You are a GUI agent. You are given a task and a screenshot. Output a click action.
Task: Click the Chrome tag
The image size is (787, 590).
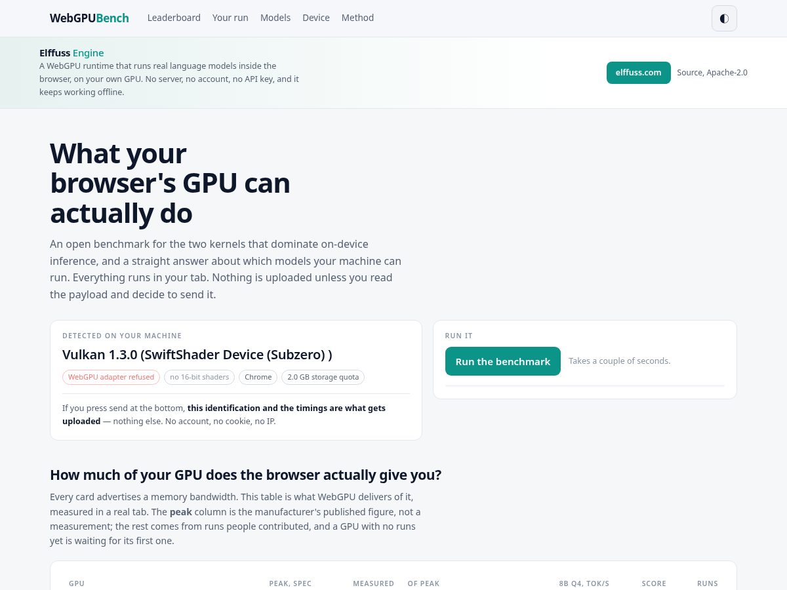pyautogui.click(x=258, y=377)
